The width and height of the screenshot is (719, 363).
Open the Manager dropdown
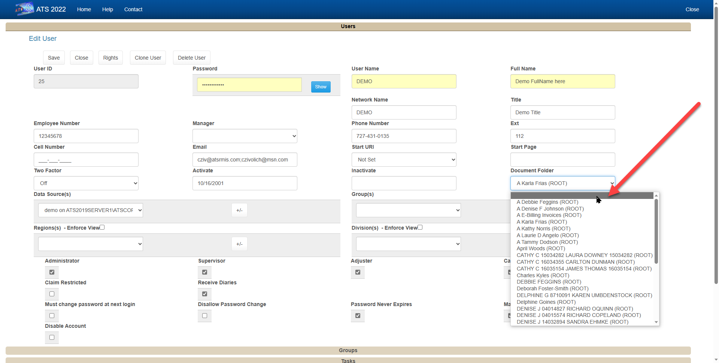point(245,136)
